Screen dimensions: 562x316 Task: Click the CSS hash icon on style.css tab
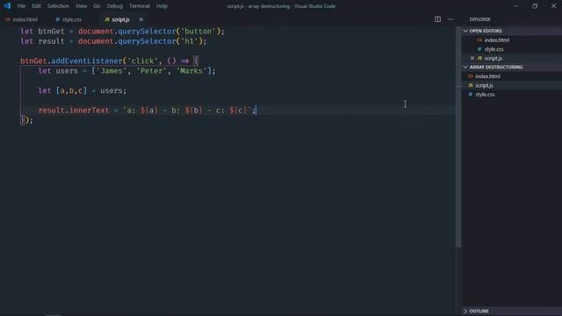tap(57, 19)
